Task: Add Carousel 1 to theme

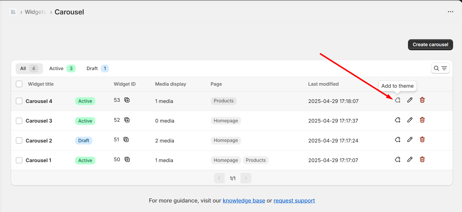Action: 398,160
